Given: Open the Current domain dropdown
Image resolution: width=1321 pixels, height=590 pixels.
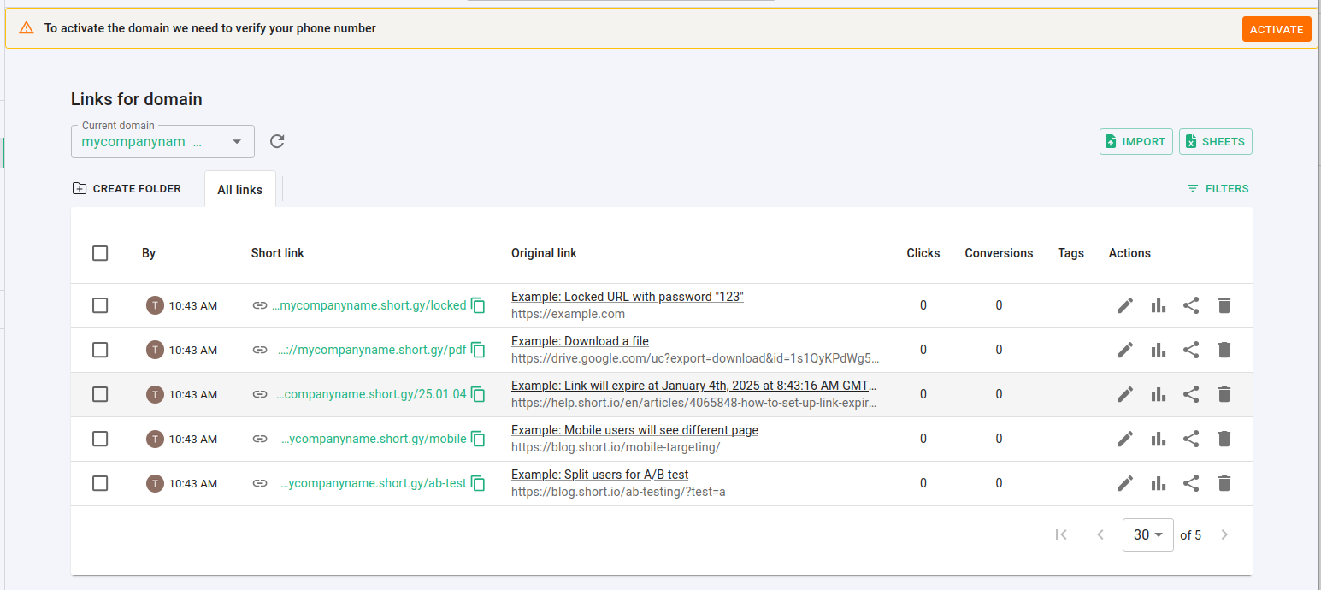Looking at the screenshot, I should coord(162,142).
